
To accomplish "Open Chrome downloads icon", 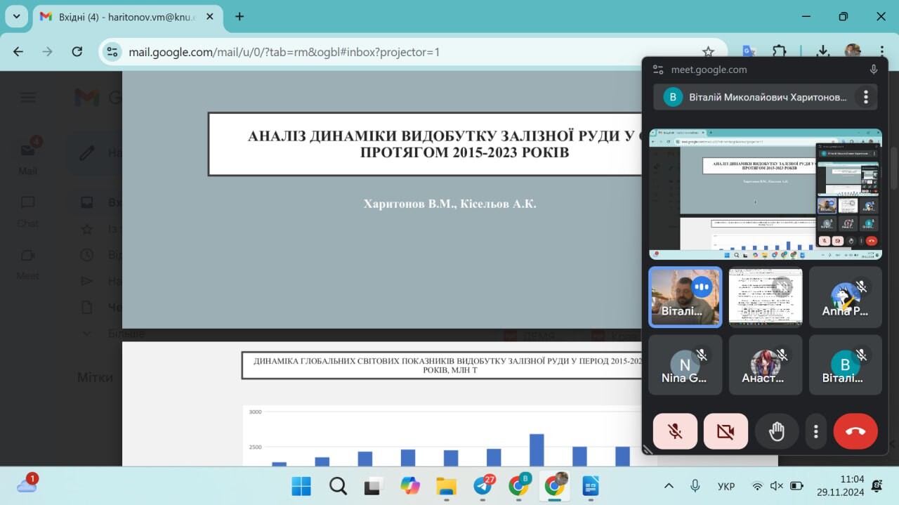I will (823, 51).
